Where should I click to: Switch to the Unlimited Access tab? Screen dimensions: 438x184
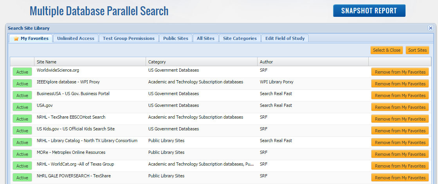coord(76,38)
